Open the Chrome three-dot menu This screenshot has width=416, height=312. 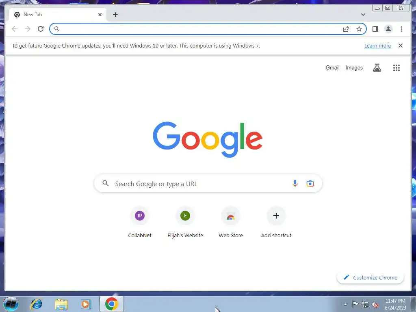pos(401,29)
